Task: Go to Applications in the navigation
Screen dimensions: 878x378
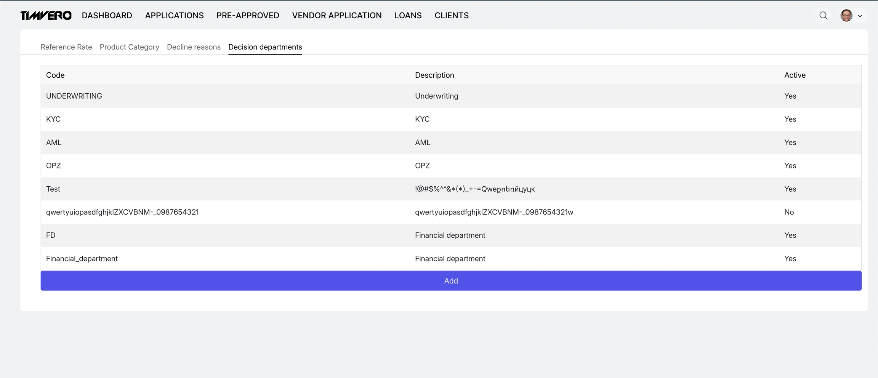Action: [174, 16]
